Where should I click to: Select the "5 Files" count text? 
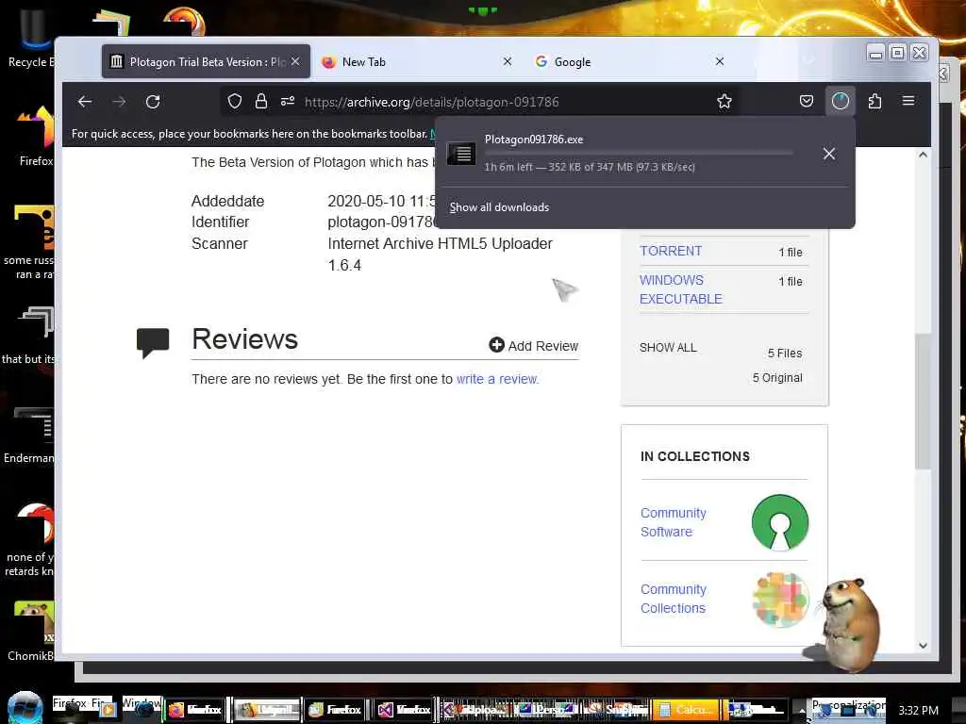(785, 354)
